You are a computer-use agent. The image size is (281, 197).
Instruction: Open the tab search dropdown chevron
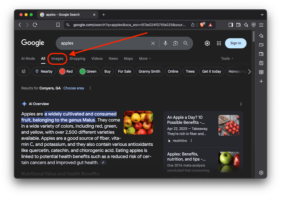click(x=262, y=15)
